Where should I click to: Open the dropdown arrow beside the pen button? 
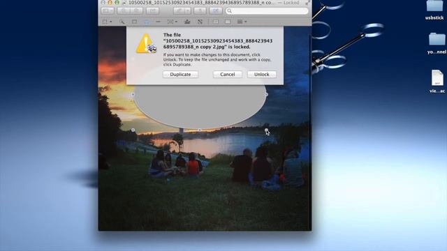pyautogui.click(x=188, y=11)
